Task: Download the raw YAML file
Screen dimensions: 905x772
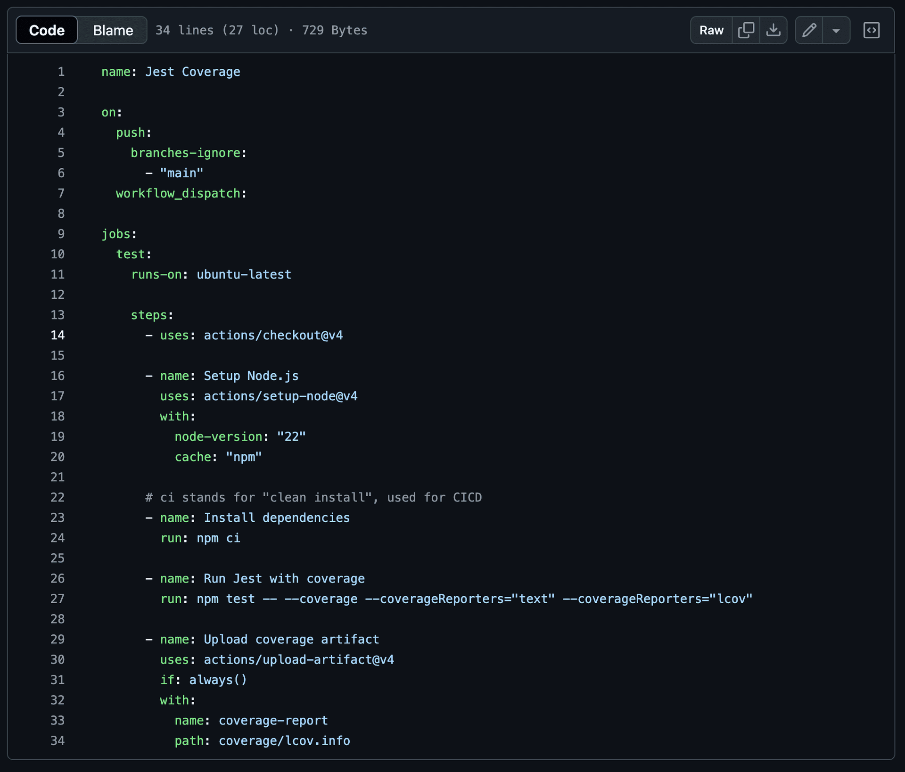Action: click(x=774, y=30)
